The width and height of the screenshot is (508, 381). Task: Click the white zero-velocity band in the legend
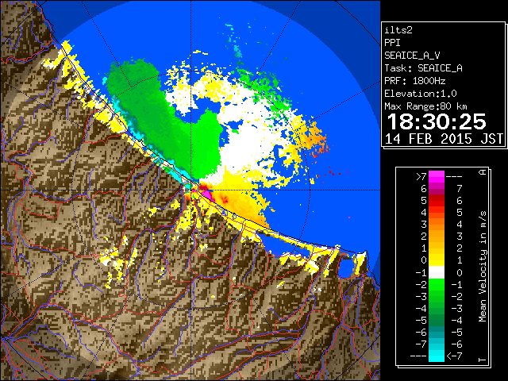437,272
